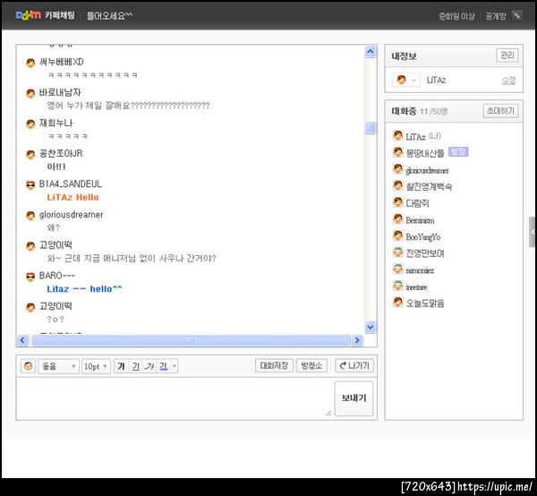Click the Daum logo in header

pyautogui.click(x=28, y=15)
